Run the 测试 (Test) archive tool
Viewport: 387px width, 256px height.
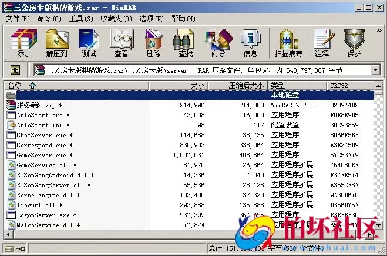coord(89,43)
